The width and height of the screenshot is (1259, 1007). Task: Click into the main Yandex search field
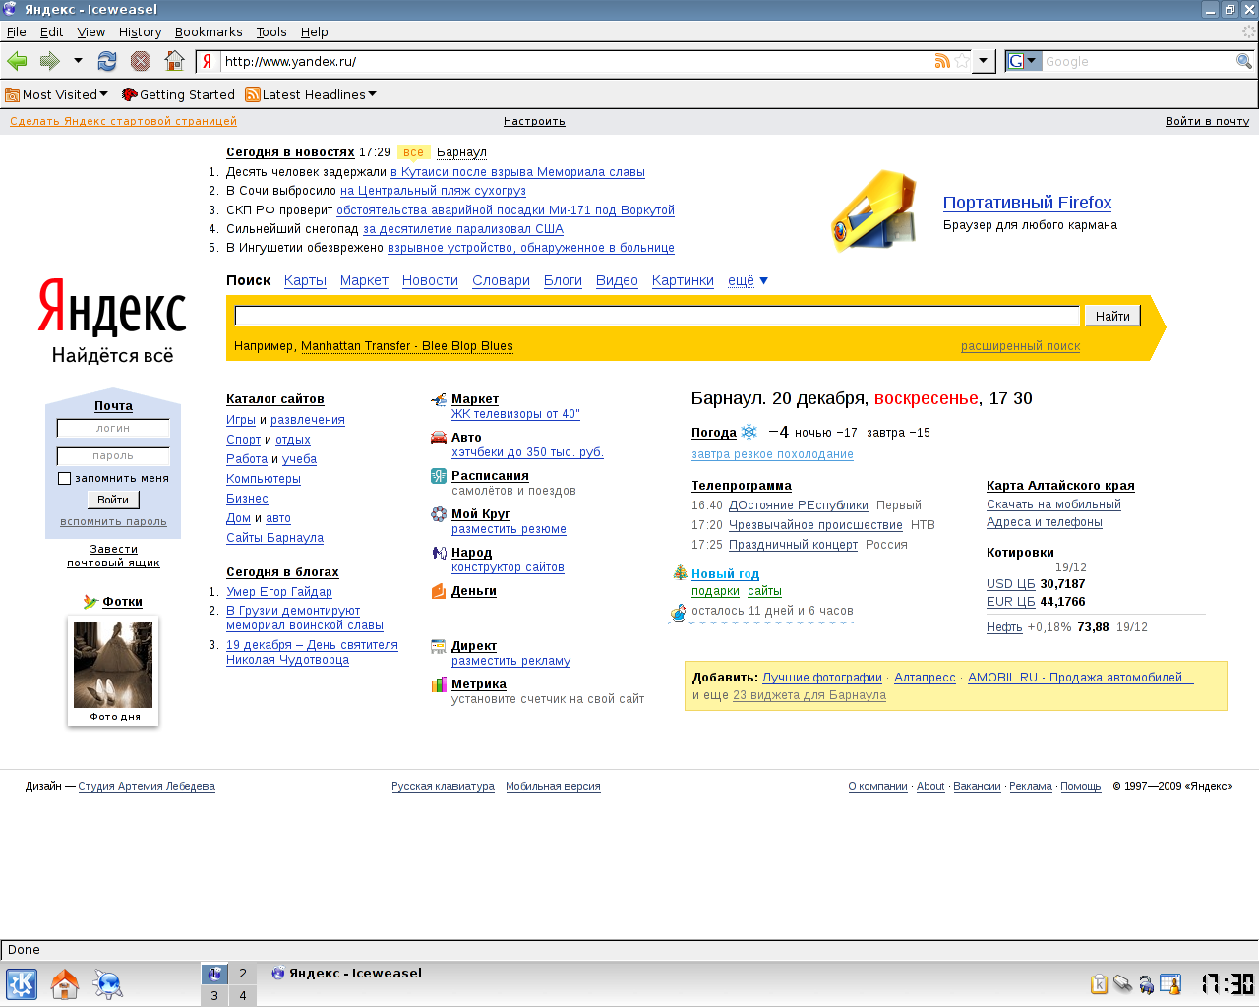pyautogui.click(x=657, y=316)
